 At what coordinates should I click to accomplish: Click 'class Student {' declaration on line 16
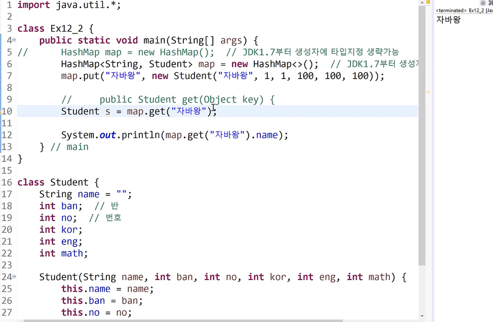point(58,183)
